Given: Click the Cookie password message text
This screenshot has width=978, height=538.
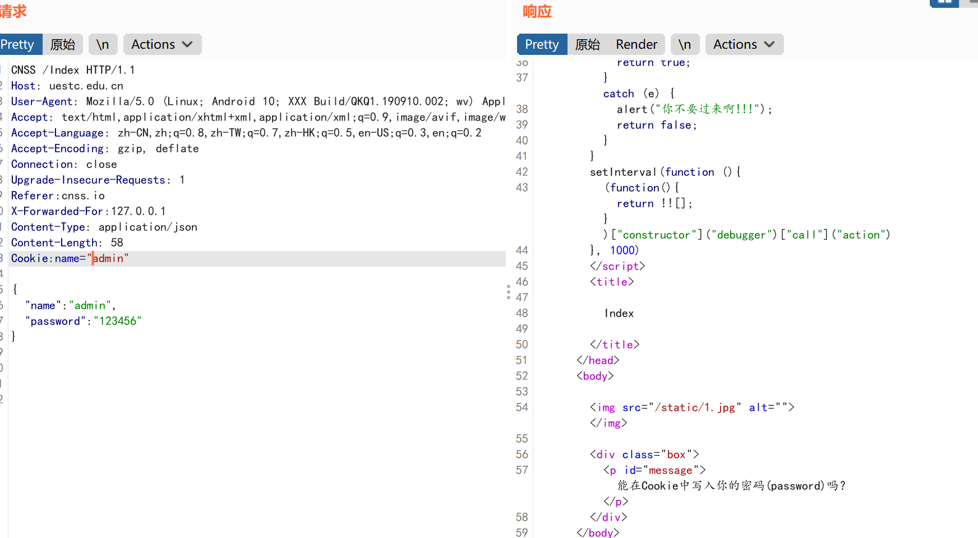Looking at the screenshot, I should (731, 486).
